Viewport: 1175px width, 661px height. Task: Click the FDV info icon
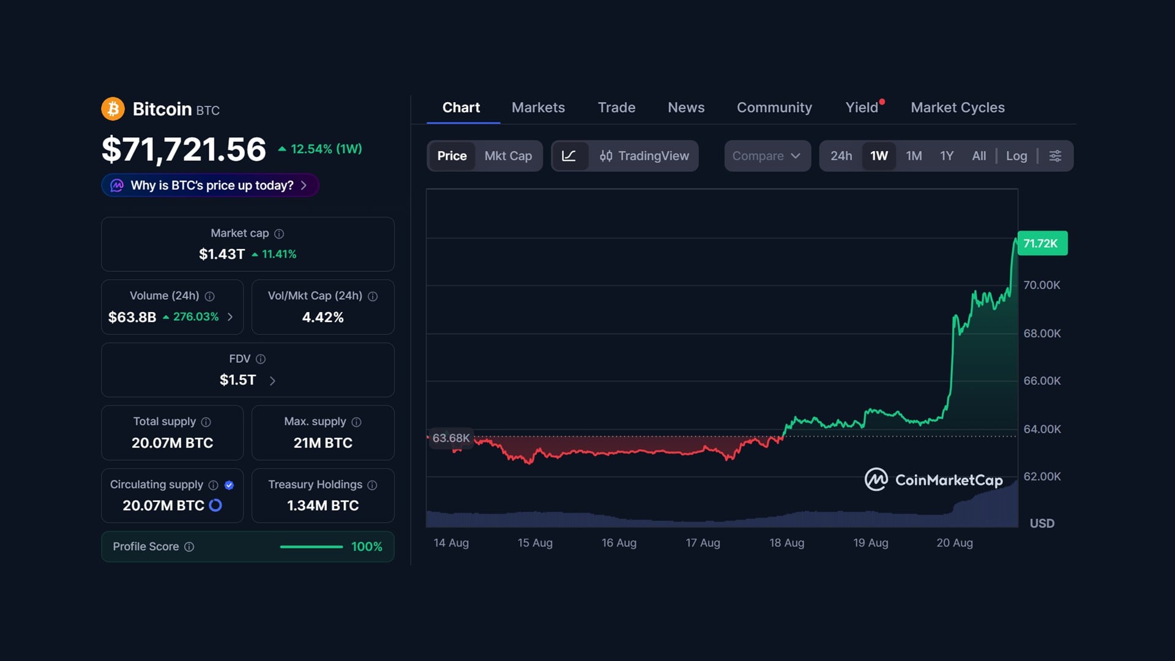[261, 359]
